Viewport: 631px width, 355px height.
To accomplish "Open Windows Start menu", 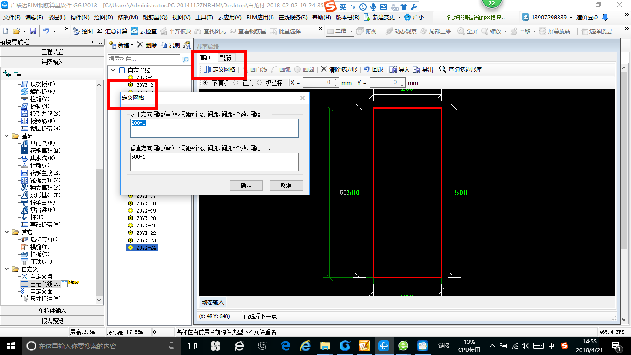I will pyautogui.click(x=11, y=345).
